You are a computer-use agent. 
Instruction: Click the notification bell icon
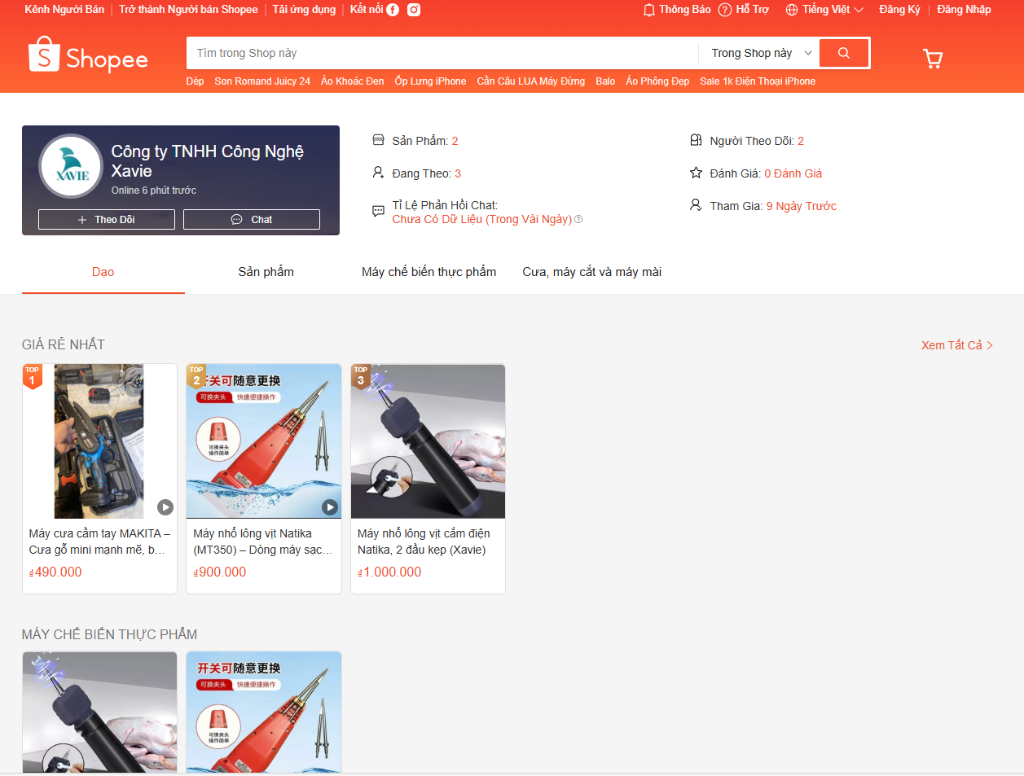(649, 10)
